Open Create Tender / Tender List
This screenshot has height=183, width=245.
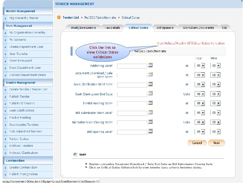pyautogui.click(x=28, y=89)
